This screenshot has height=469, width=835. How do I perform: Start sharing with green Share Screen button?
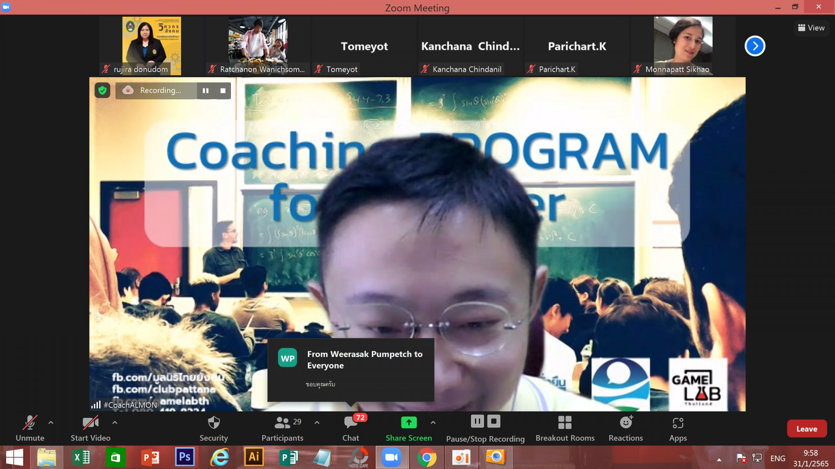coord(409,428)
